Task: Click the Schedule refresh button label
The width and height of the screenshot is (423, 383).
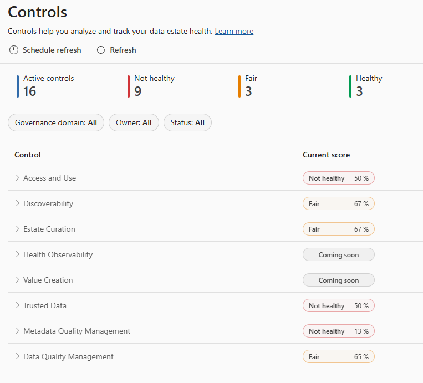Action: click(x=52, y=50)
